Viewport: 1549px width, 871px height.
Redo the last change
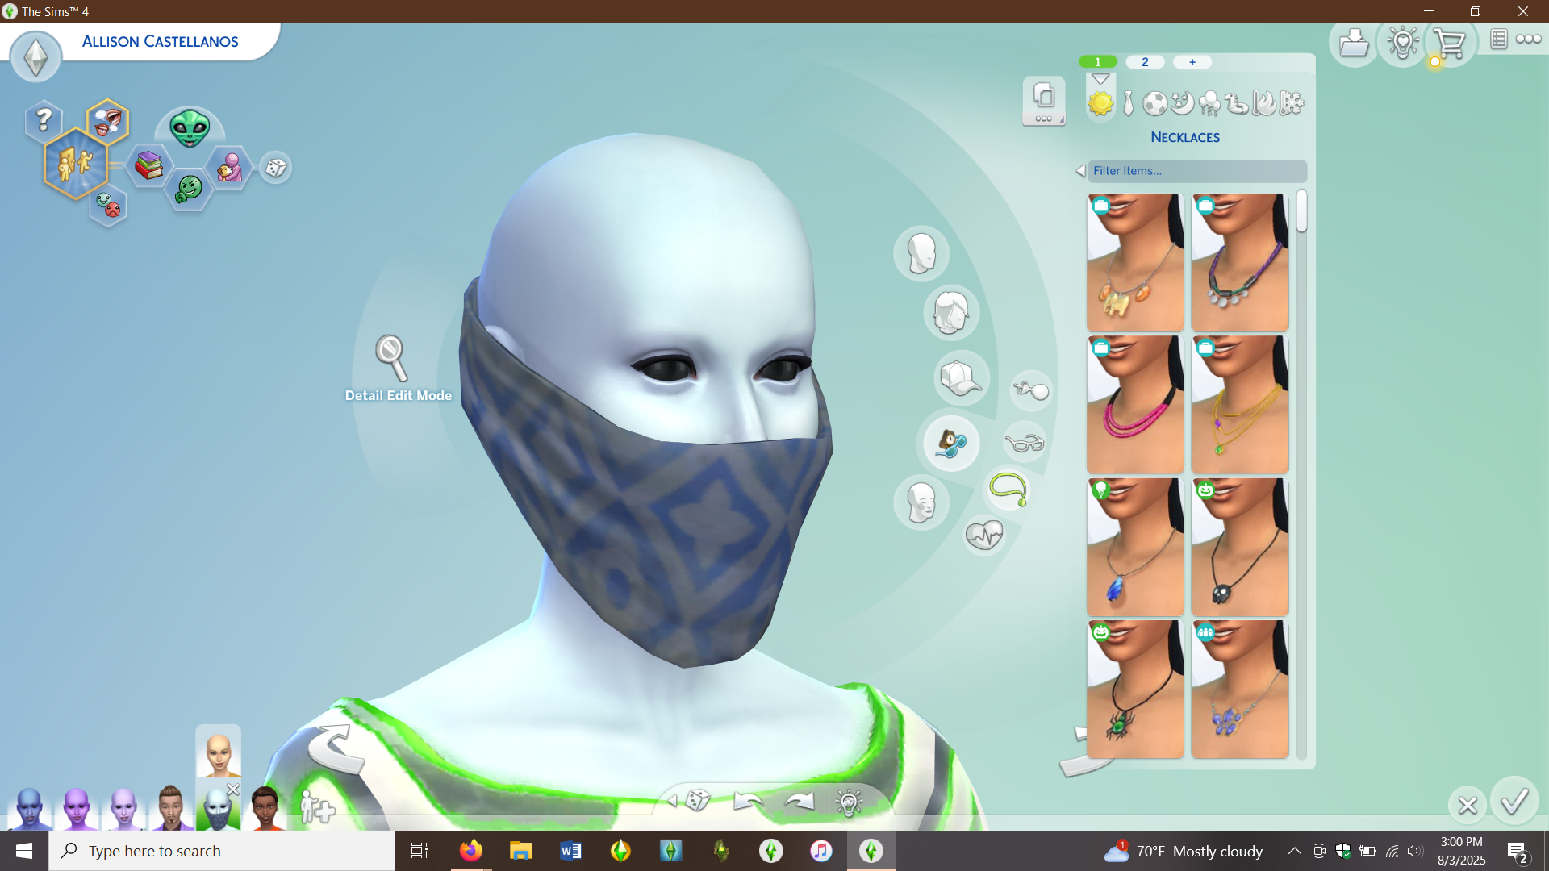tap(800, 801)
